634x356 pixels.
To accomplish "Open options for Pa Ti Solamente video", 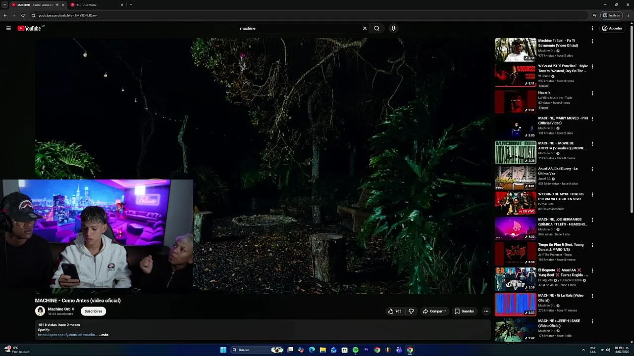I will pos(592,41).
